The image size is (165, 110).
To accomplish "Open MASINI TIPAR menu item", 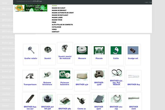I will click(57, 20).
